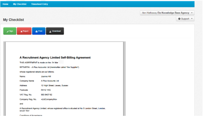The image size is (203, 117).
Task: Click the company name value 'A Plus Accounts Ltd'
Action: (50, 81)
